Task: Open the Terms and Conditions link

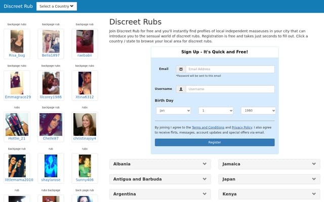Action: [208, 127]
